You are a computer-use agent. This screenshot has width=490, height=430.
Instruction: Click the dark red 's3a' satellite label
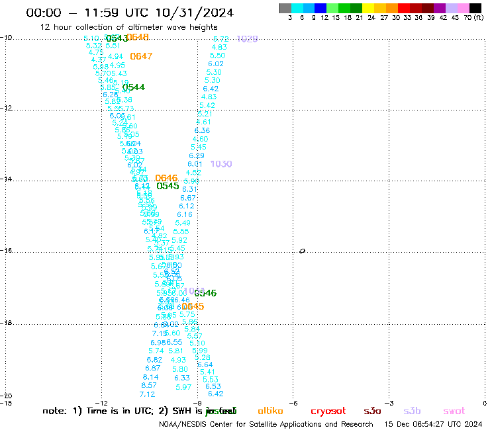(x=372, y=411)
